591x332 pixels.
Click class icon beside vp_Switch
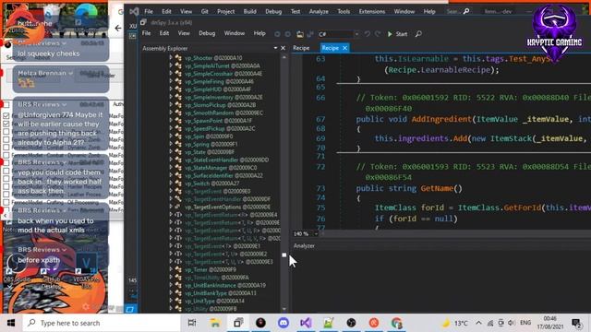click(178, 184)
